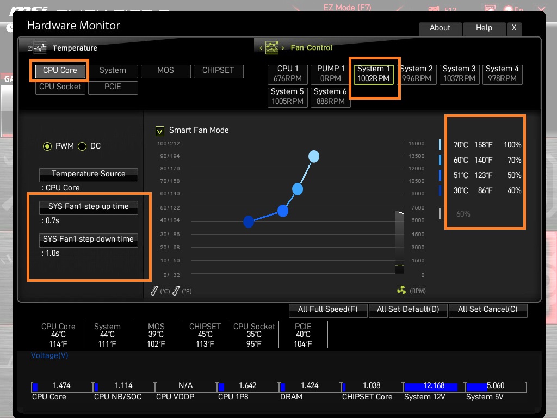
Task: Choose System 6 fan 888RPM
Action: tap(330, 97)
